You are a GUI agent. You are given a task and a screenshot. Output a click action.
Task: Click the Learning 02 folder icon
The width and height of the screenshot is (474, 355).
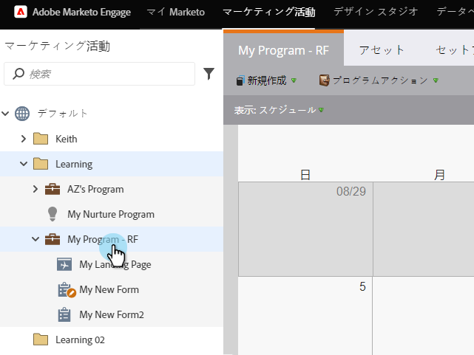(41, 340)
